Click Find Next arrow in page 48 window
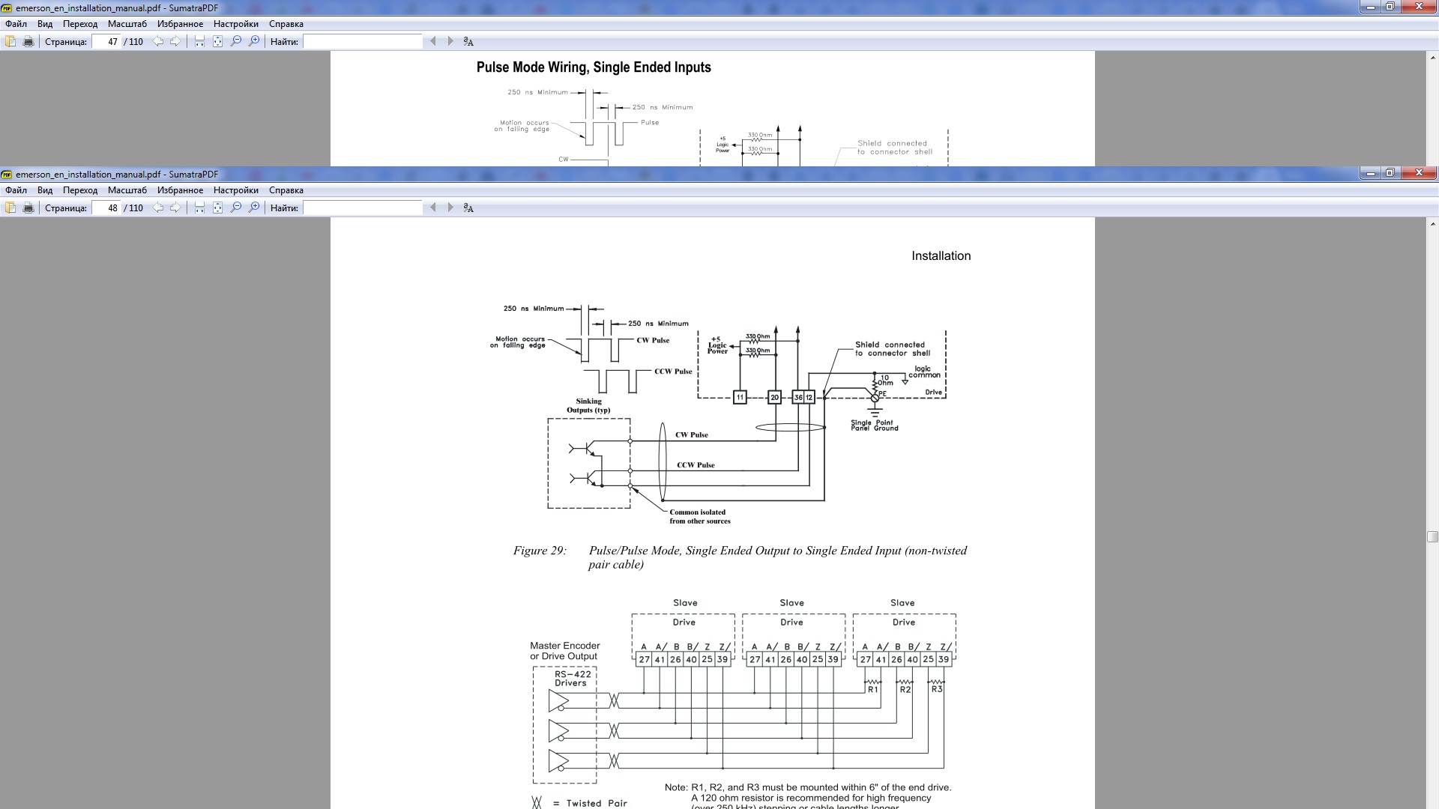The height and width of the screenshot is (809, 1439). 450,207
